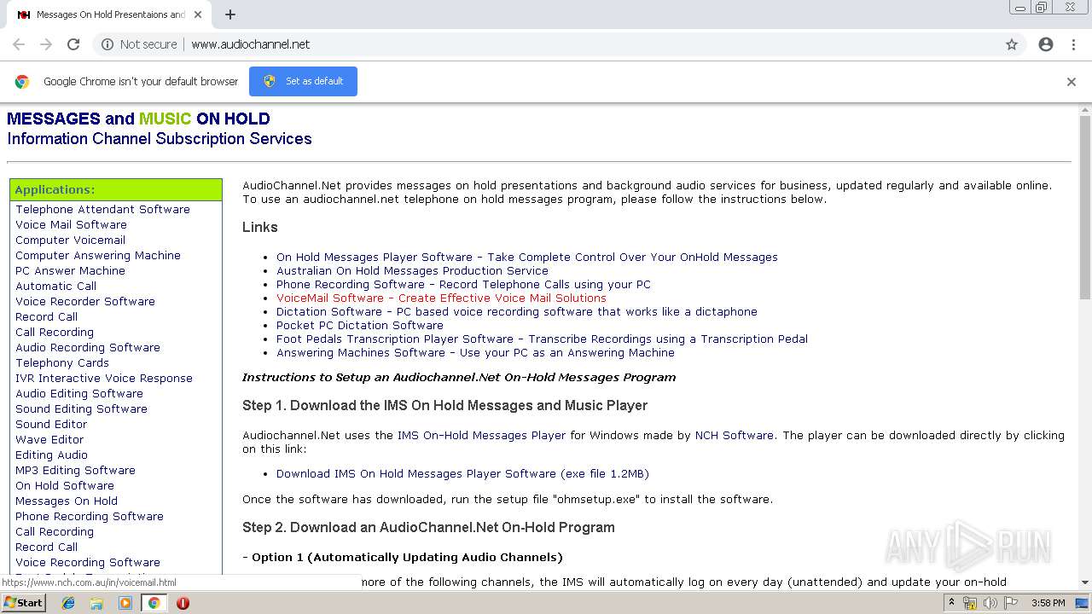Click the browser forward arrow

click(46, 44)
